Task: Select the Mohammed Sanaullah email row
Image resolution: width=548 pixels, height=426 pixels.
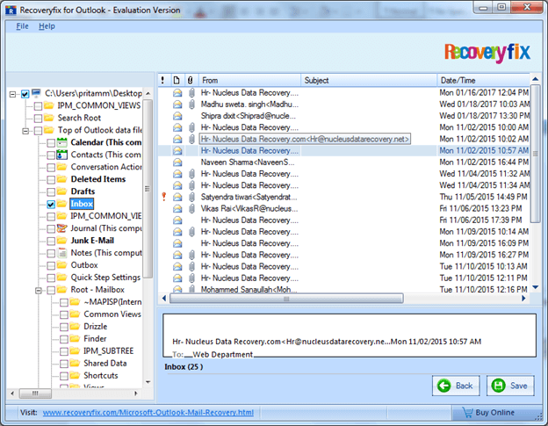Action: click(343, 289)
